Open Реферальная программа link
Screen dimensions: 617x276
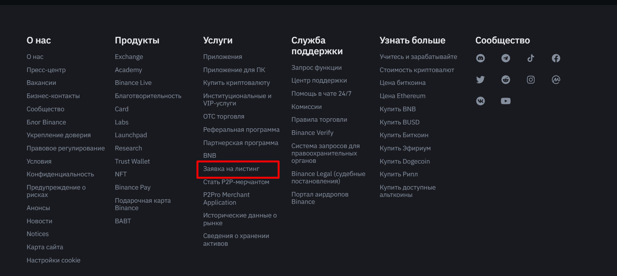(x=241, y=129)
